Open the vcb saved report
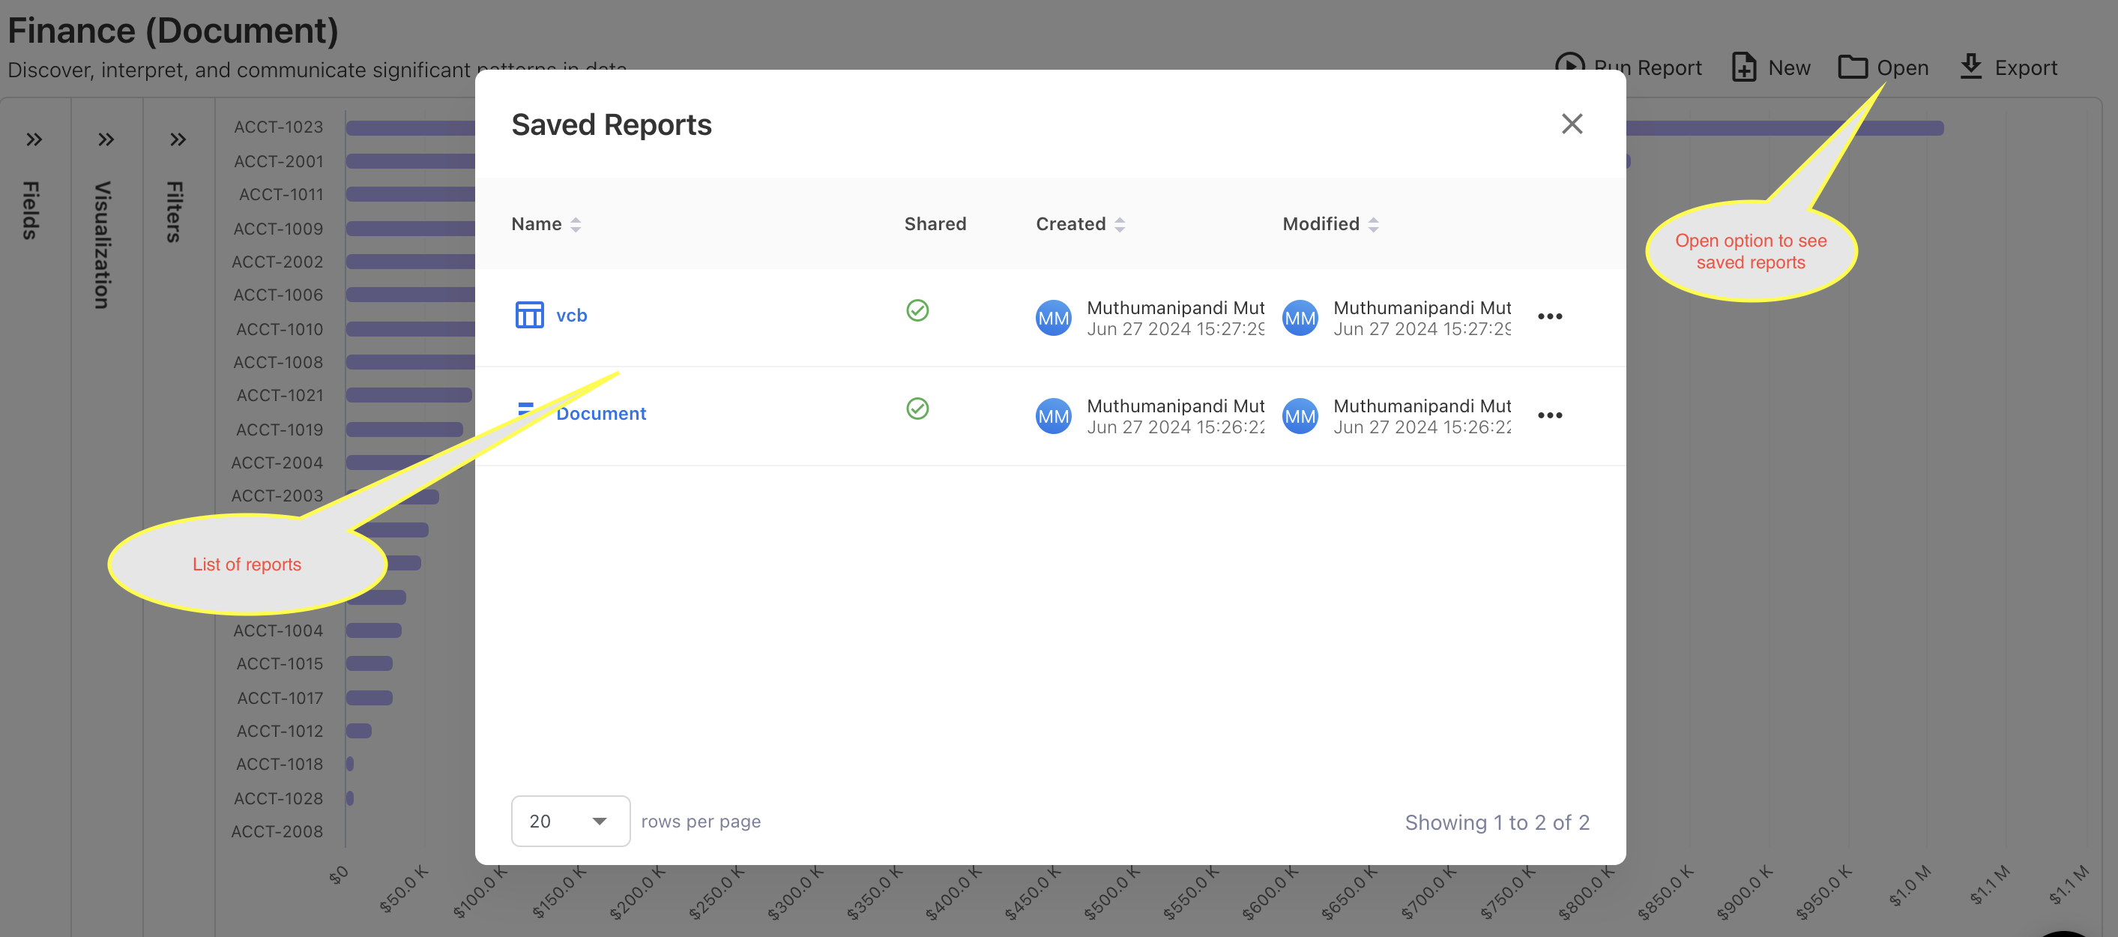Screen dimensions: 2118x937 (x=570, y=315)
